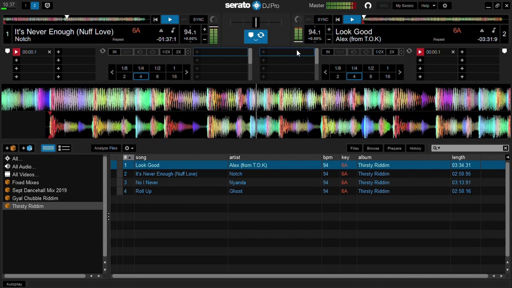The image size is (512, 288).
Task: Click the sync OFF button on deck 1
Action: coord(184,20)
